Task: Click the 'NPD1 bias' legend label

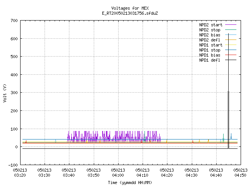Action: [210, 55]
